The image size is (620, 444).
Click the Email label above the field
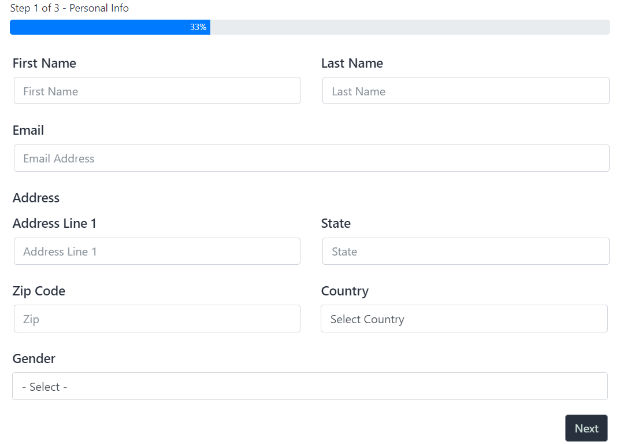tap(28, 130)
